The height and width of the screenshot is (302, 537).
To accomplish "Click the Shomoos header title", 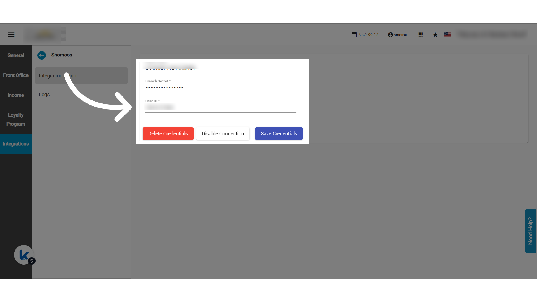I will [62, 55].
